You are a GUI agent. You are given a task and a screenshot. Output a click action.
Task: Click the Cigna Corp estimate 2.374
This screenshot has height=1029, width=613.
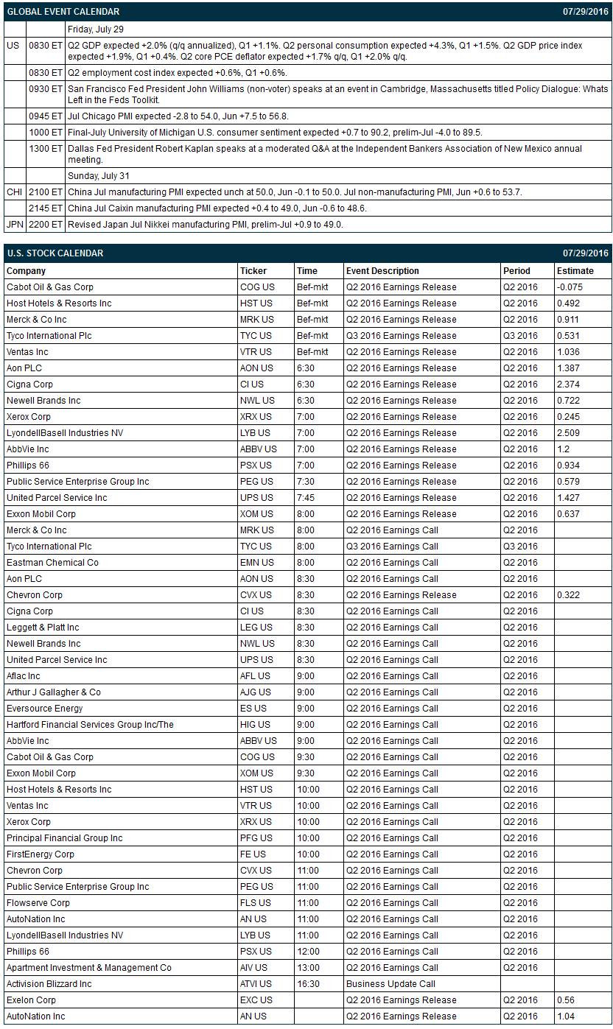point(568,384)
